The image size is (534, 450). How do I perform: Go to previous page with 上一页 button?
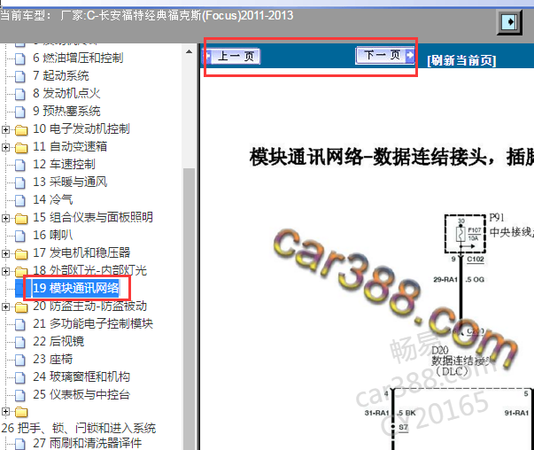coord(232,56)
